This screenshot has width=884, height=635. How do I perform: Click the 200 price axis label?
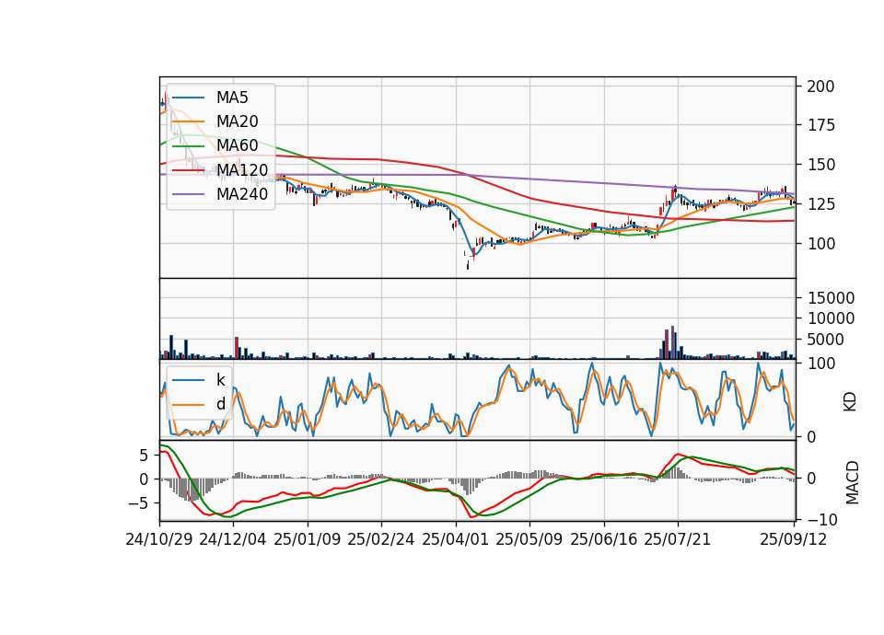(x=820, y=87)
